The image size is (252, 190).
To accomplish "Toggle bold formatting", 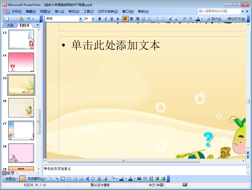I will pyautogui.click(x=100, y=19).
